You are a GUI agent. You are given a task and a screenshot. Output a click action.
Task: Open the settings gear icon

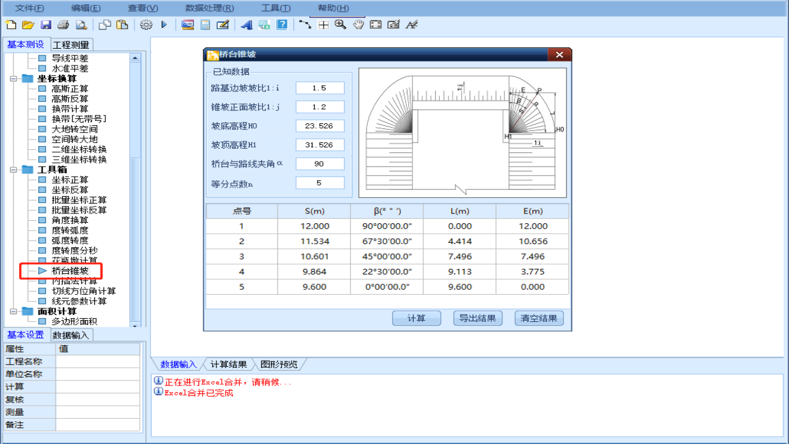tap(146, 25)
